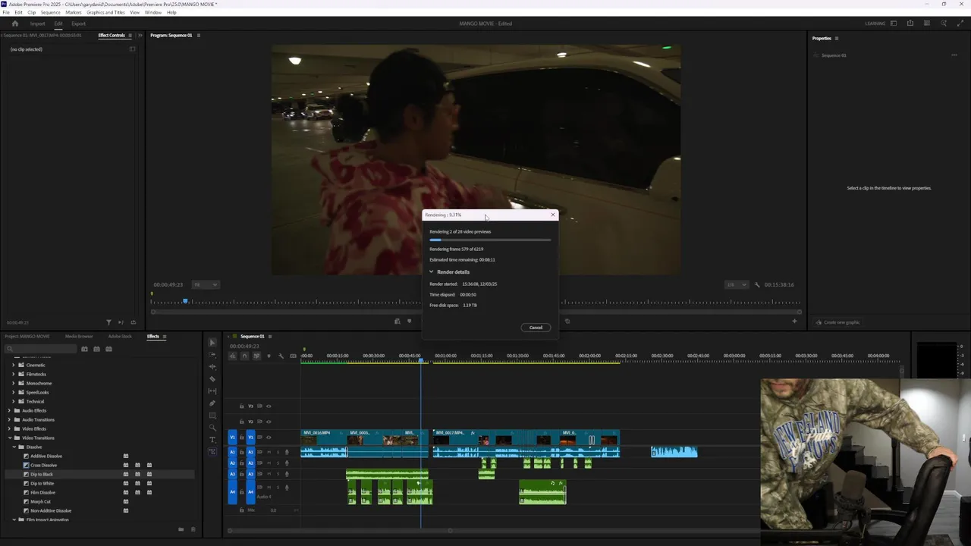Open the Project: MANGO MOVIE tab
The width and height of the screenshot is (971, 546).
pos(27,337)
